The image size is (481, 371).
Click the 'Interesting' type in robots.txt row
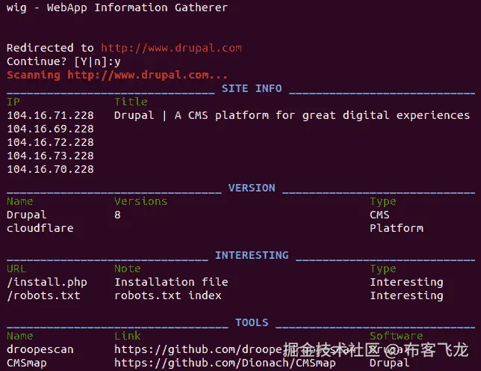click(407, 296)
